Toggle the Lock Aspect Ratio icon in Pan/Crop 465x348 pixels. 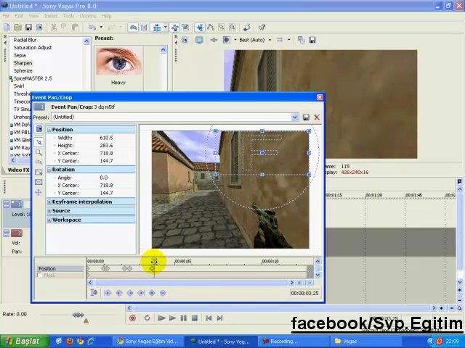coord(39,173)
